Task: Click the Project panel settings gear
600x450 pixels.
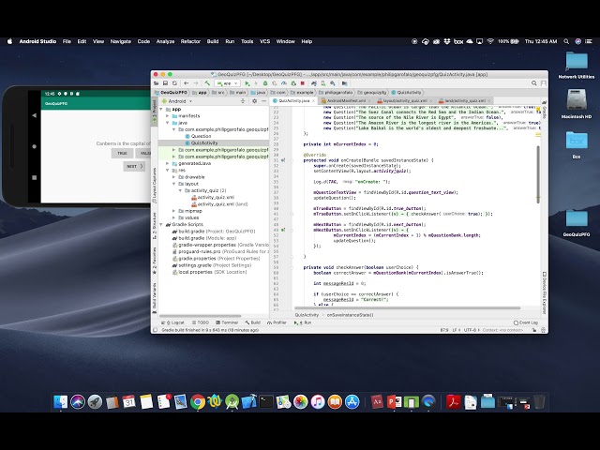Action: point(254,101)
